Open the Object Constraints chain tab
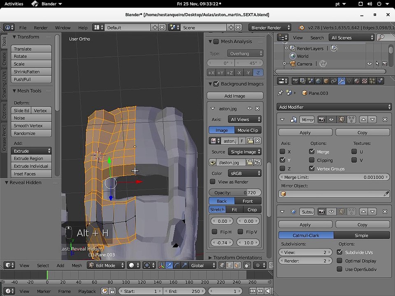The height and width of the screenshot is (296, 395). 334,81
